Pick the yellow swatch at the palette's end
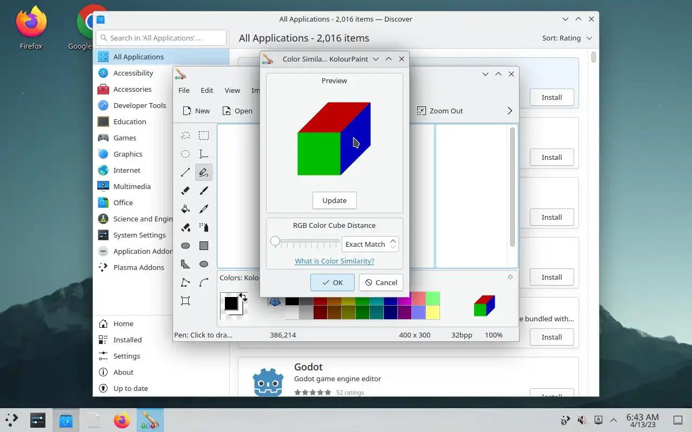The height and width of the screenshot is (432, 692). 432,313
